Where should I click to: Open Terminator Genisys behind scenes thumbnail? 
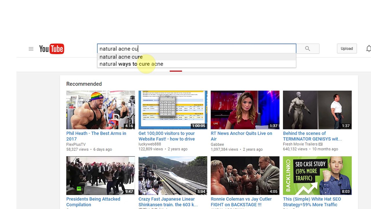tap(317, 110)
